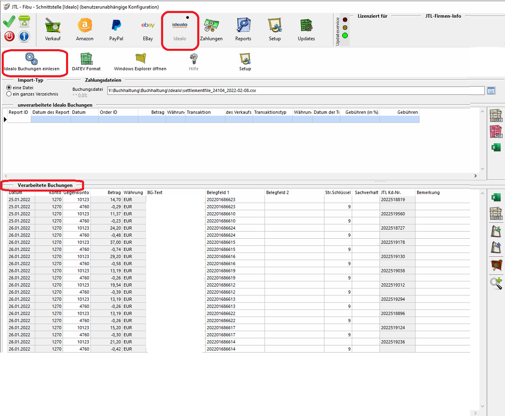Browse for Buchungsdatei file
The width and height of the screenshot is (505, 416).
[x=491, y=90]
